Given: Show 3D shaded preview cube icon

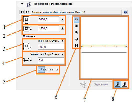Looking at the screenshot, I should coord(76,39).
